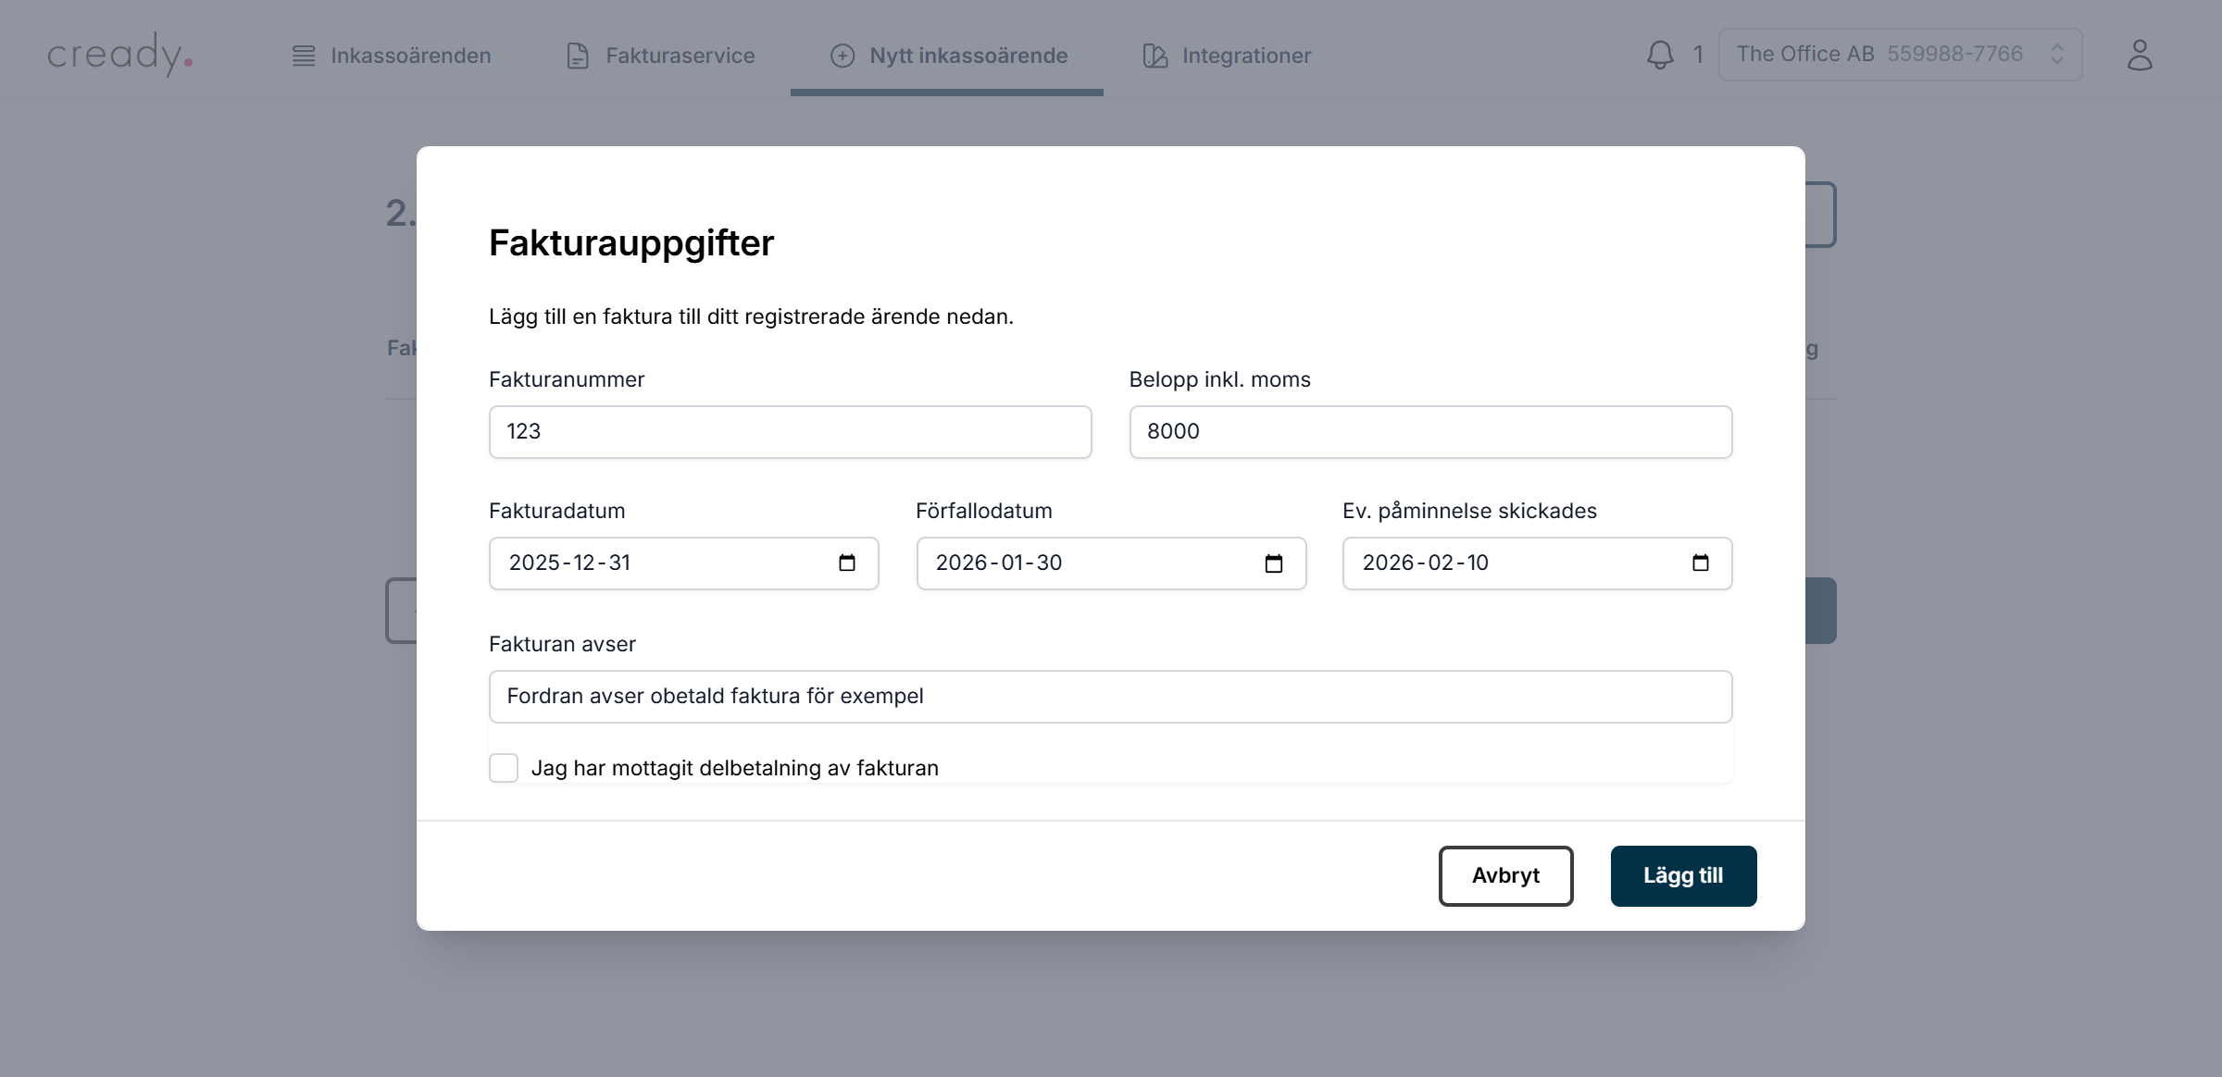Click the notification bell icon
Screen dimensions: 2222x1077
pos(1660,55)
